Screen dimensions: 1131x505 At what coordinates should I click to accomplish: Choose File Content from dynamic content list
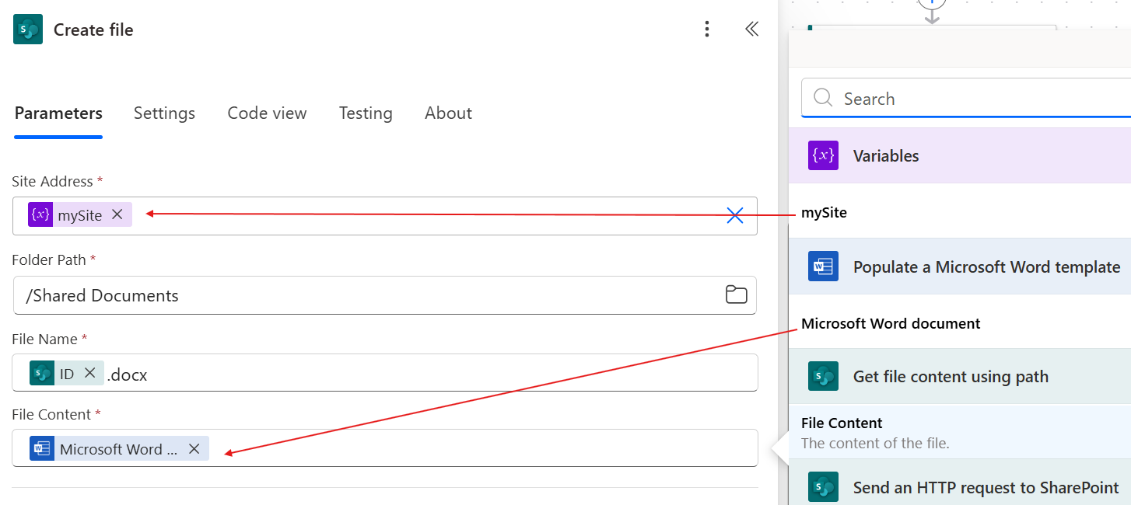[842, 423]
